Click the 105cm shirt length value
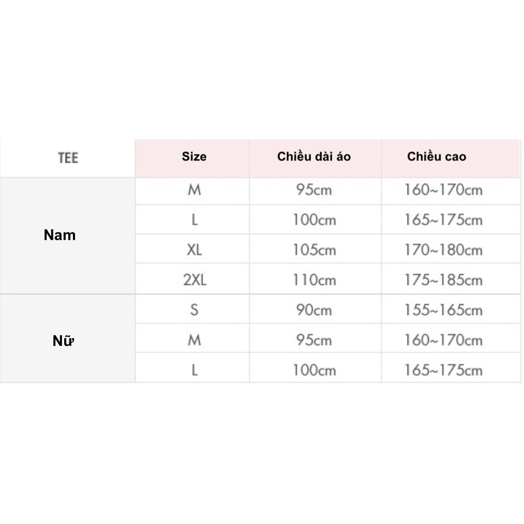 click(314, 250)
